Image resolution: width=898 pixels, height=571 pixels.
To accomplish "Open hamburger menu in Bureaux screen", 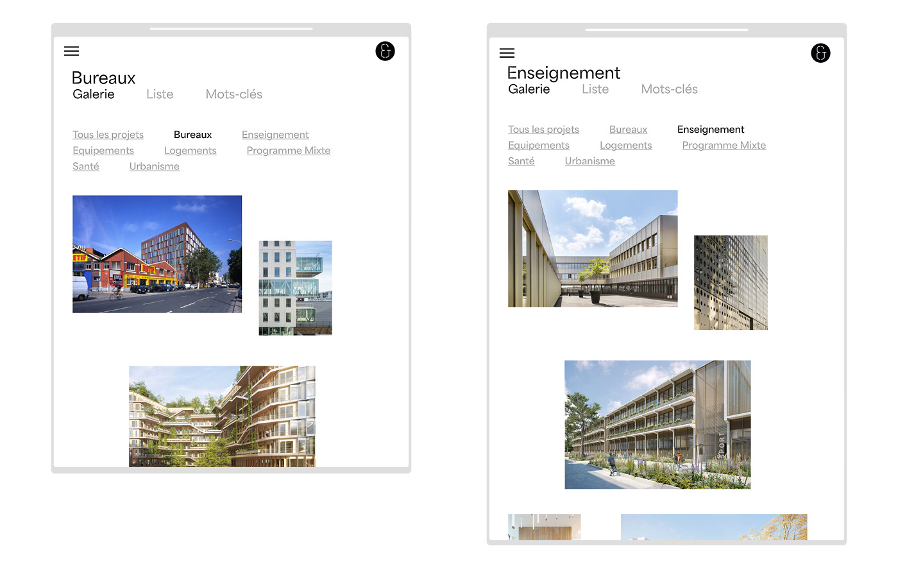I will [72, 51].
